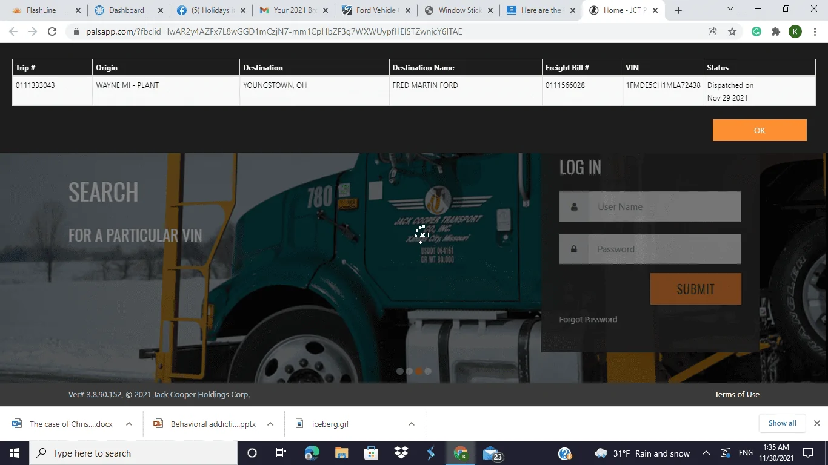
Task: Open a new browser tab
Action: (678, 10)
